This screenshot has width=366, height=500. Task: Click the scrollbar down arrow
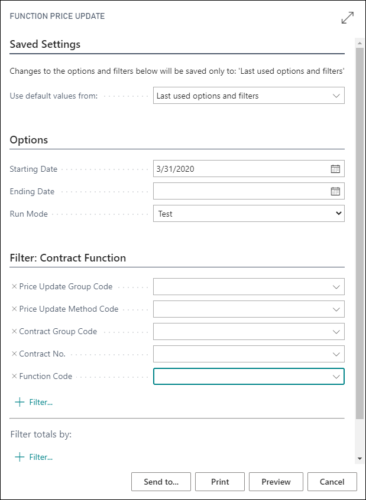click(x=359, y=459)
